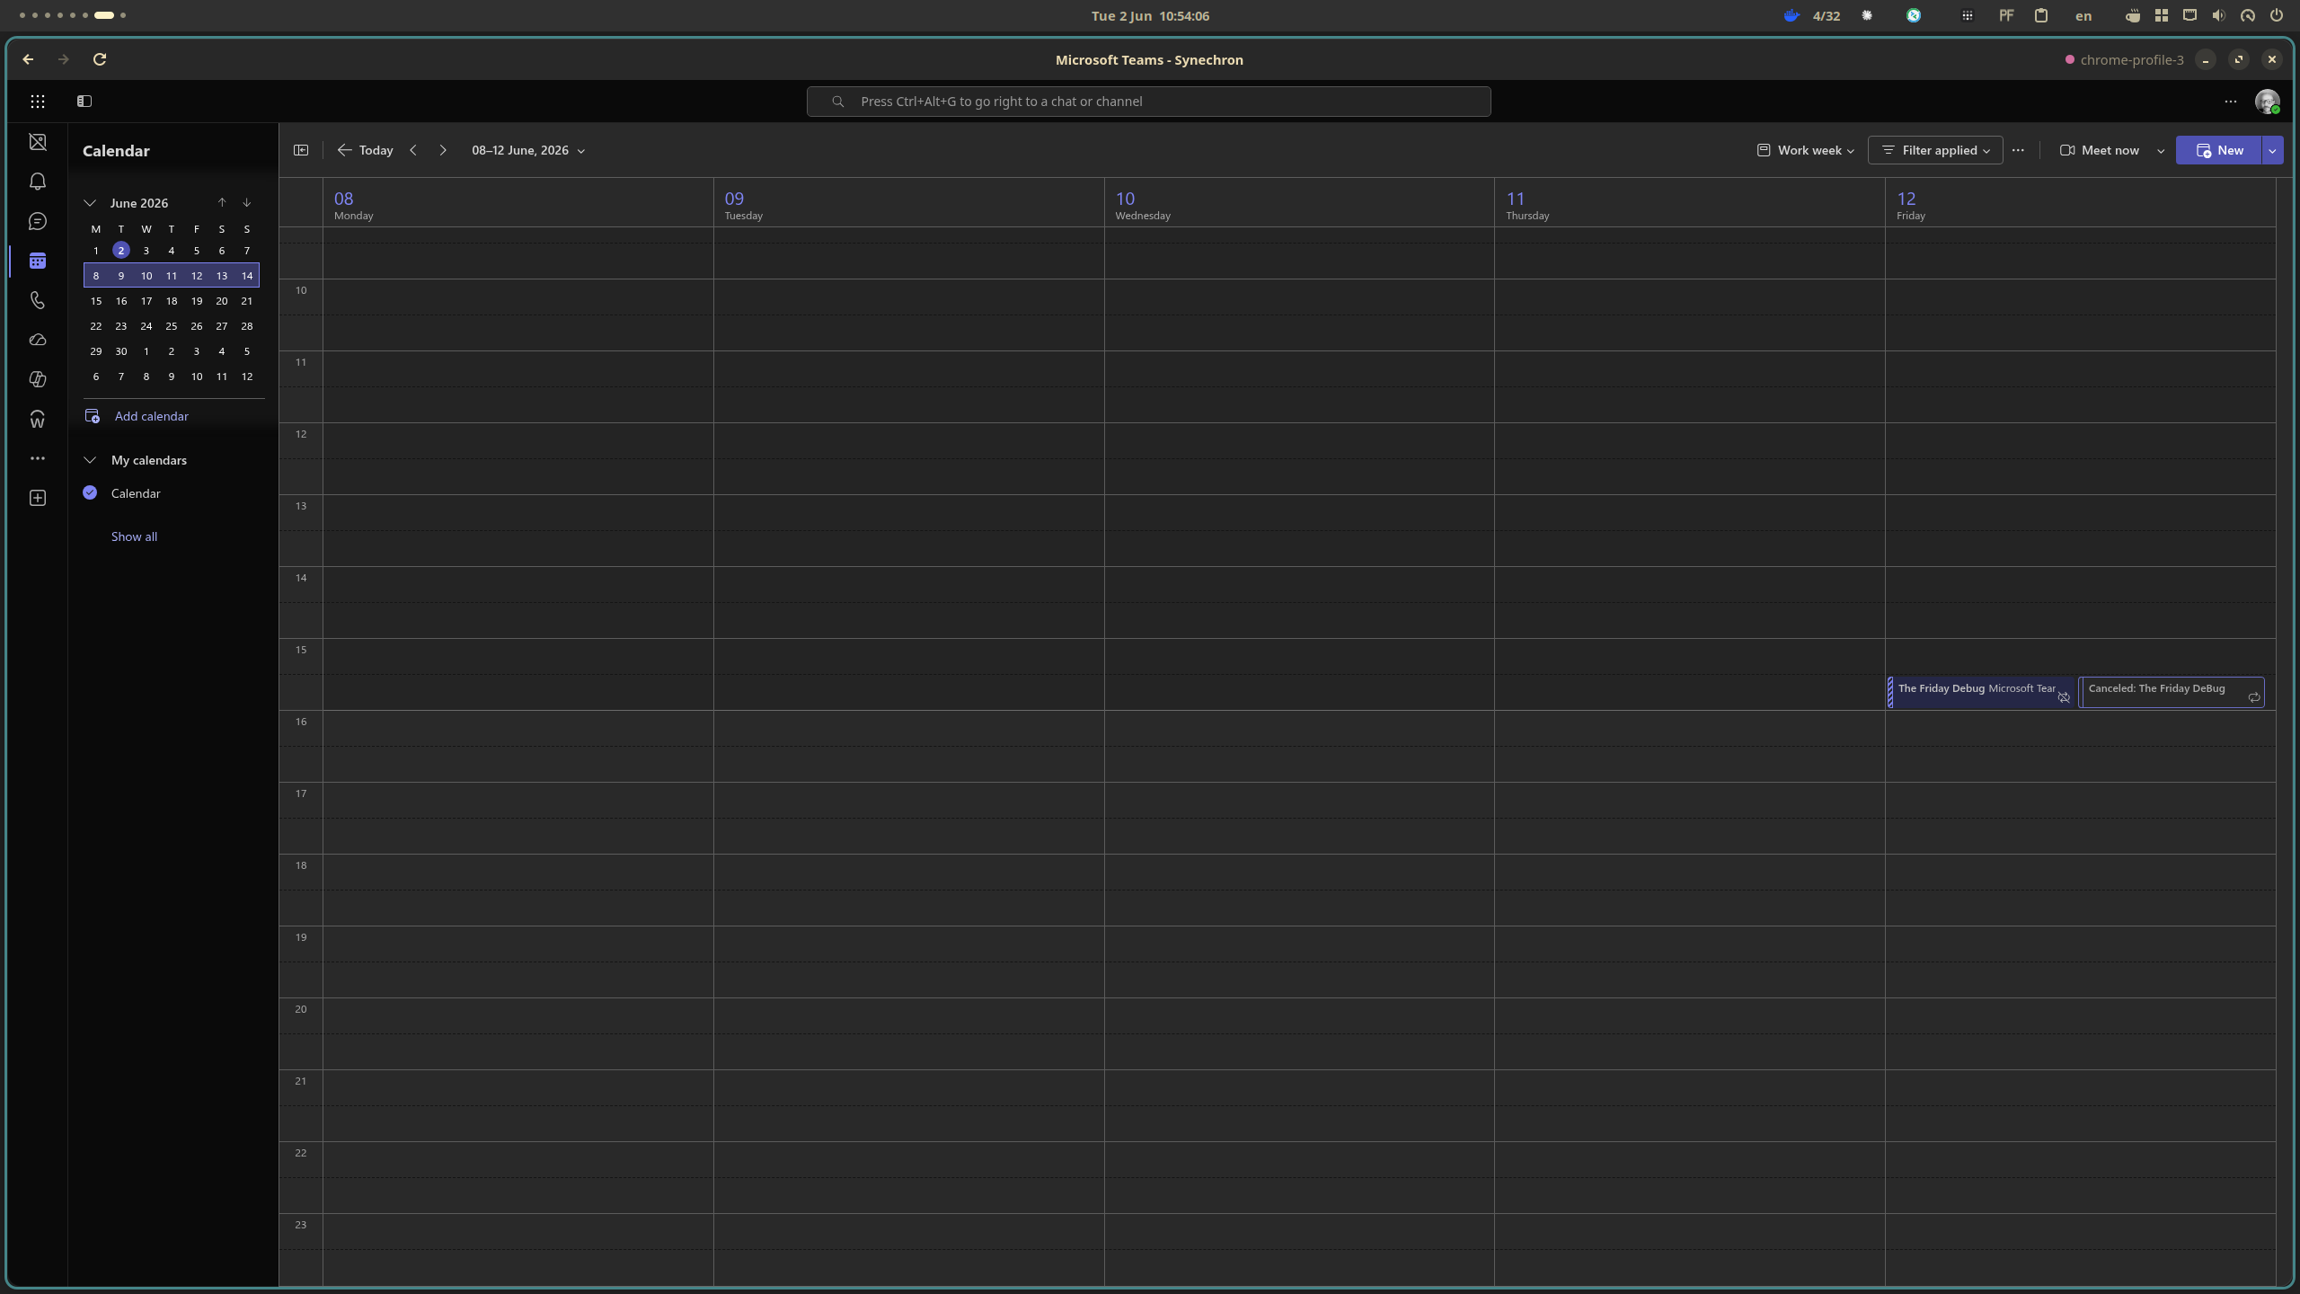Select 21 June in the mini calendar
The height and width of the screenshot is (1294, 2300).
[x=247, y=301]
